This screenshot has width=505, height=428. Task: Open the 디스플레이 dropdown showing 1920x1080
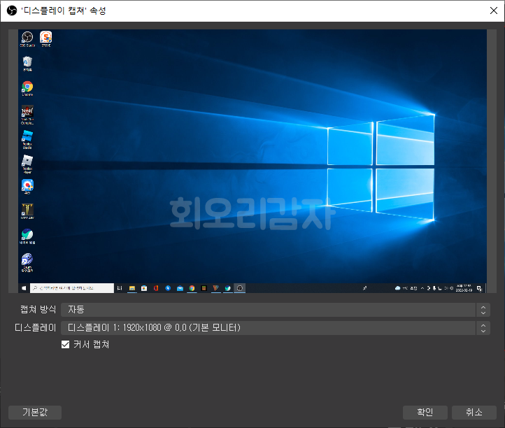[x=276, y=328]
